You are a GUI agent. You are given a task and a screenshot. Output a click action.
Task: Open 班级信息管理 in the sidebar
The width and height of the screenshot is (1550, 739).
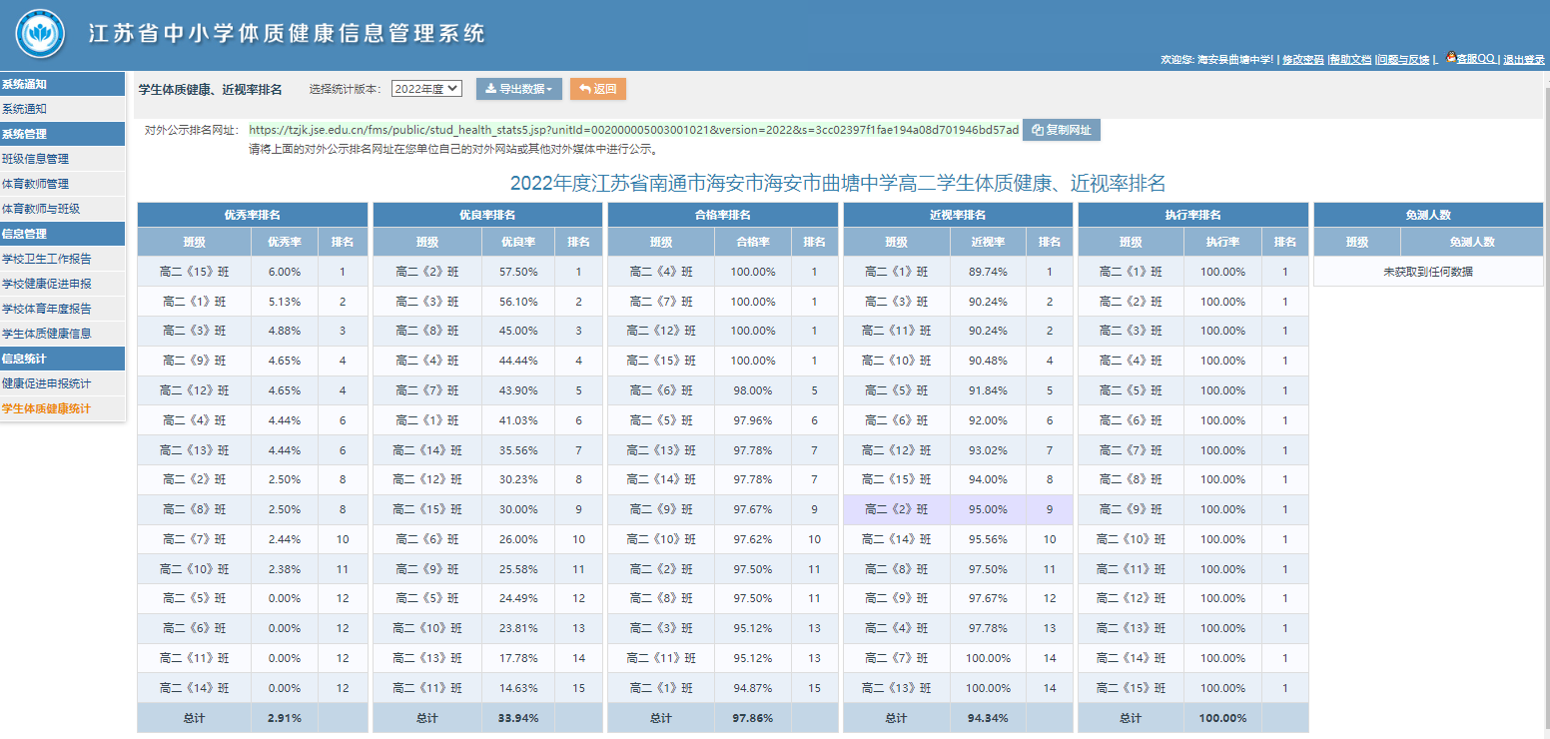36,159
